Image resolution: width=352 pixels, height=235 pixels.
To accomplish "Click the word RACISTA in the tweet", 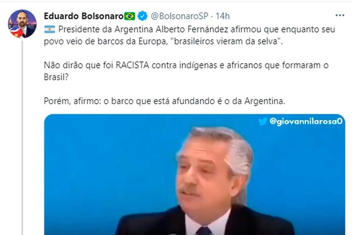I will pyautogui.click(x=132, y=65).
